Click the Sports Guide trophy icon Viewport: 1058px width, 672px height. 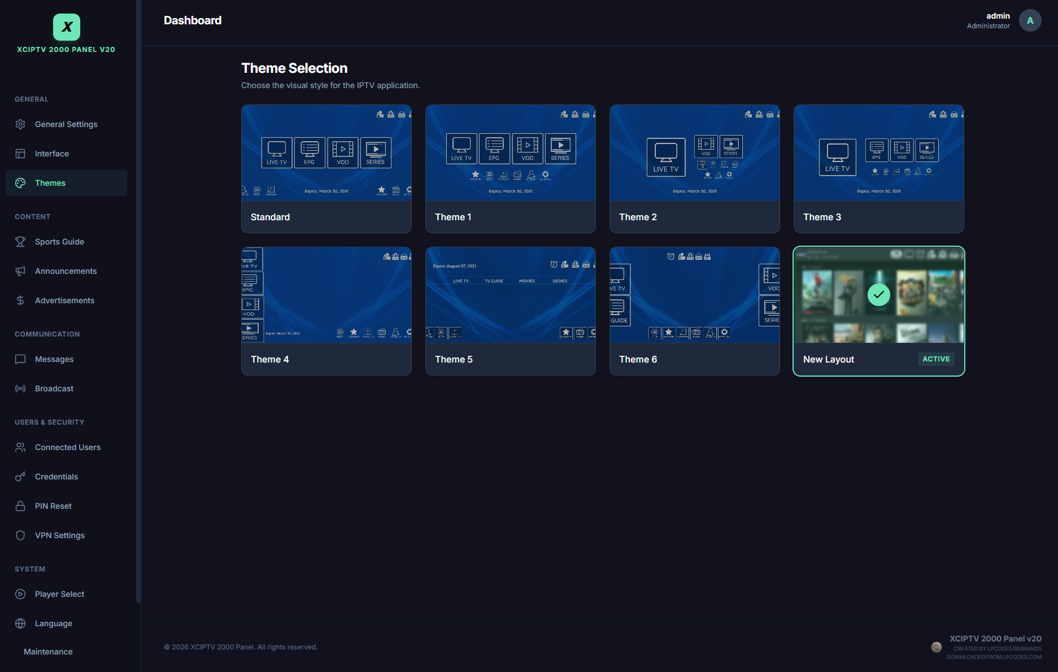point(20,242)
